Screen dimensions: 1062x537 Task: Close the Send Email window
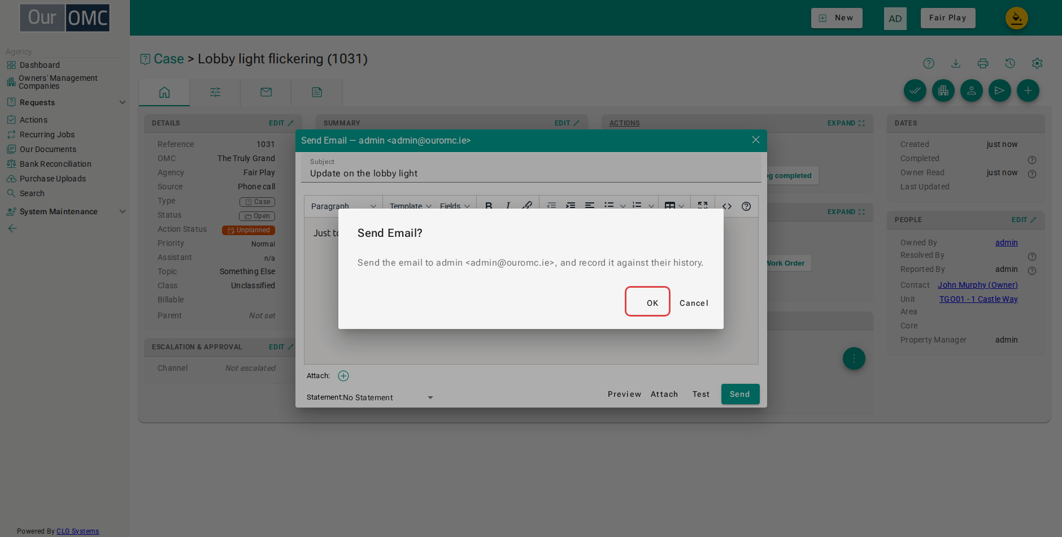click(x=755, y=140)
